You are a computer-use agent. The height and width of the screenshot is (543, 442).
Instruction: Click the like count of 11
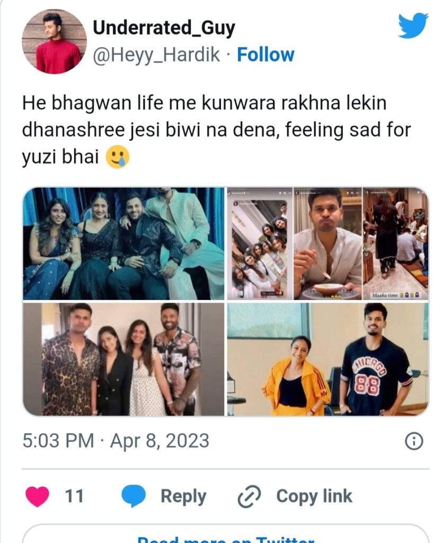click(x=74, y=496)
